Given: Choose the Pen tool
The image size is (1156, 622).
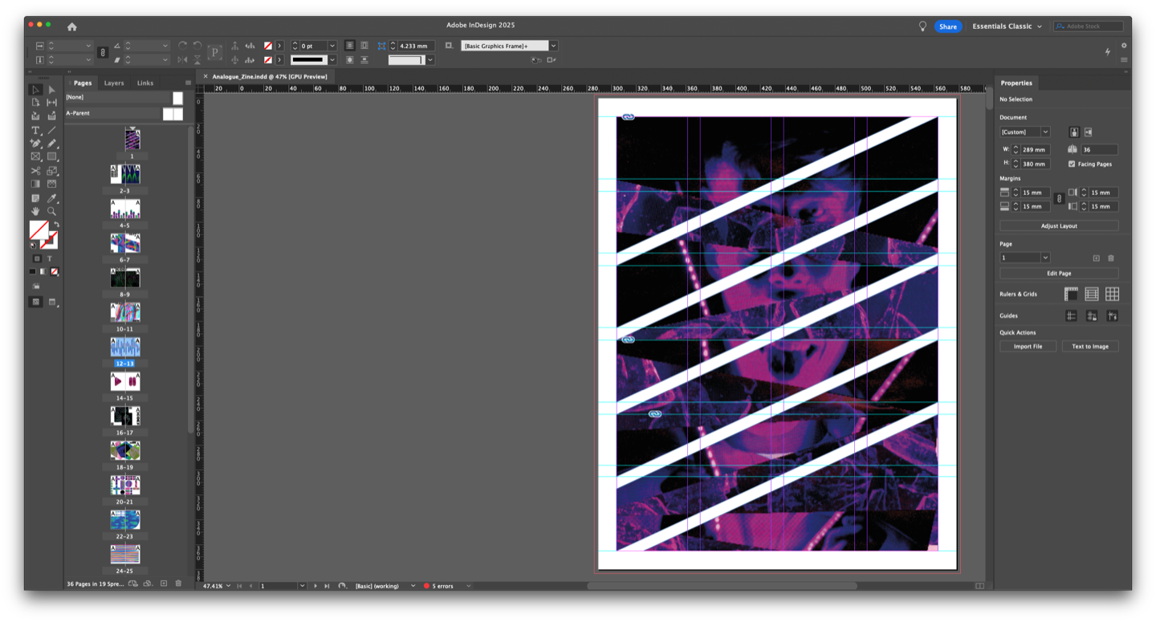Looking at the screenshot, I should tap(35, 144).
